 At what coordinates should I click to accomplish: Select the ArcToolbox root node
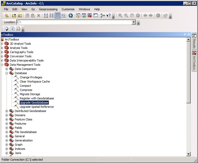click(x=12, y=39)
